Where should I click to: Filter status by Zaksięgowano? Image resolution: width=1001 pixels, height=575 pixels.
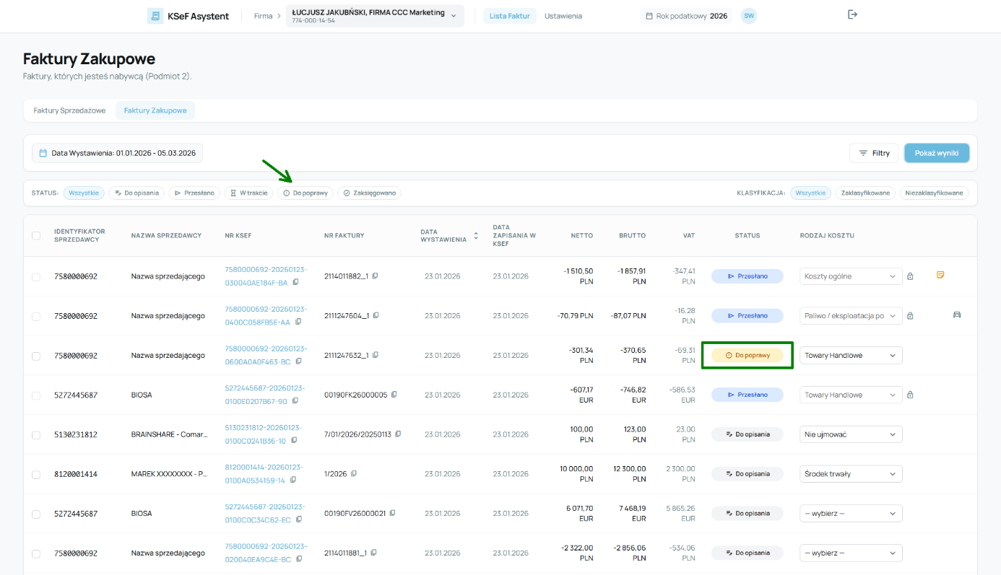click(370, 193)
